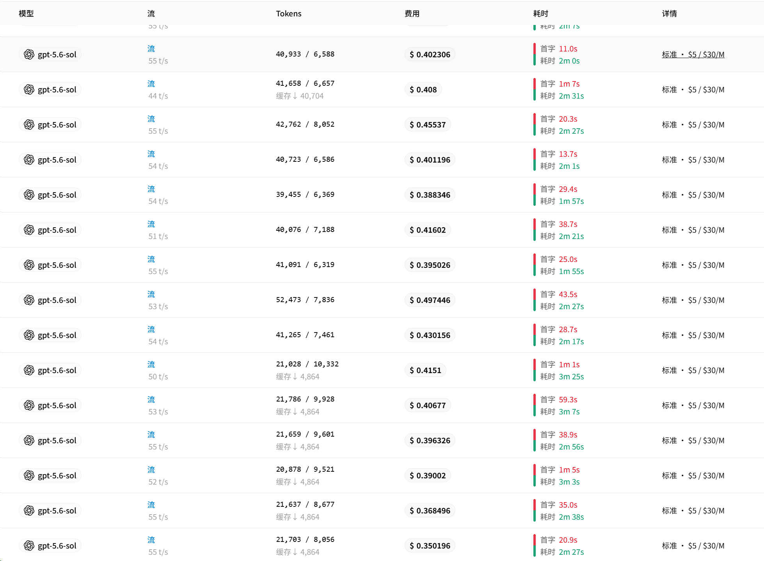Click the total duration 1m 55s
Image resolution: width=764 pixels, height=561 pixels.
(571, 271)
